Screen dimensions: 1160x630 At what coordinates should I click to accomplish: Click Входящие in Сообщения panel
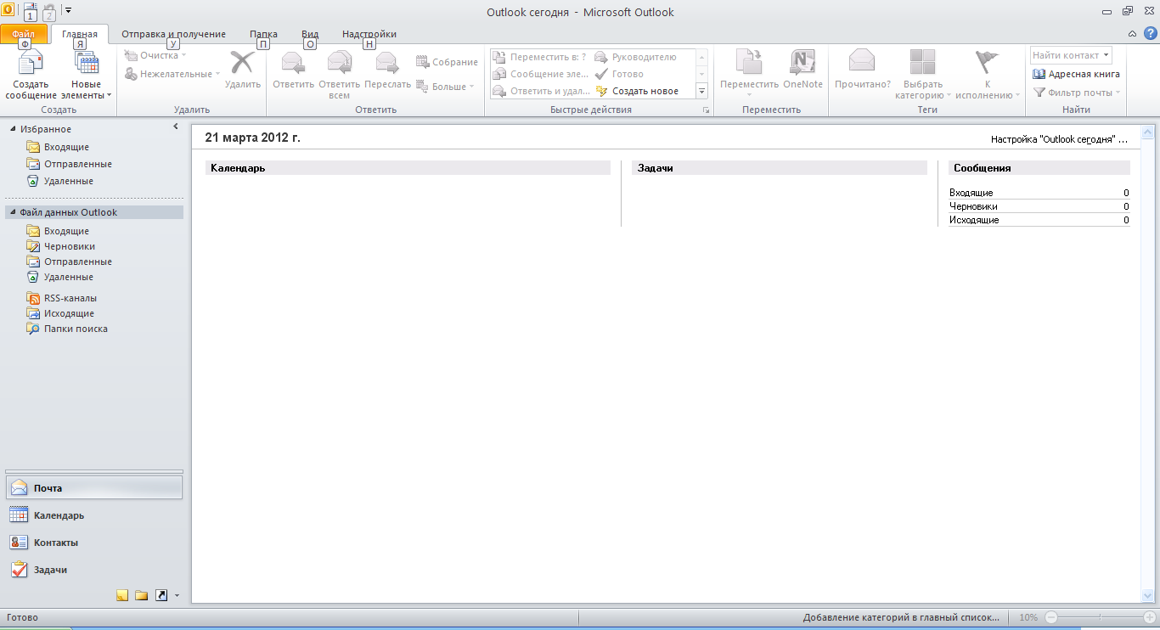[x=971, y=193]
